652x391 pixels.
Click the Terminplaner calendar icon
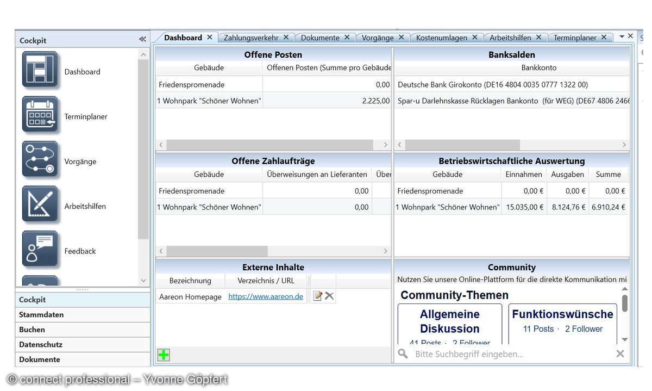click(x=40, y=115)
